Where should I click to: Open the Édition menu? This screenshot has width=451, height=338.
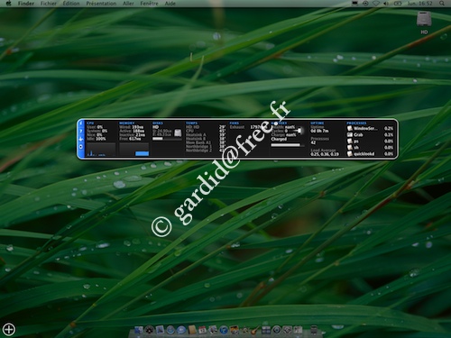click(x=71, y=4)
